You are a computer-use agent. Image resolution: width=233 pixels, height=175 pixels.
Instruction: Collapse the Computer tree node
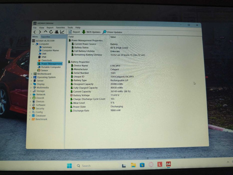coord(33,44)
